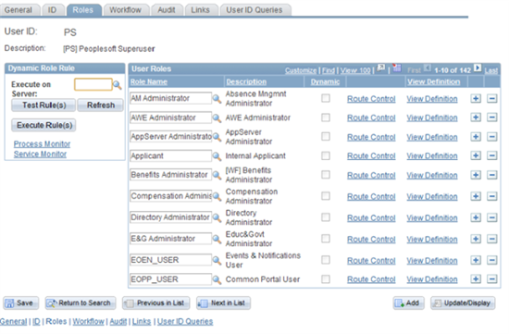Viewport: 509px width, 334px height.
Task: Toggle Dynamic checkbox for AM Administrator
Action: (x=326, y=98)
